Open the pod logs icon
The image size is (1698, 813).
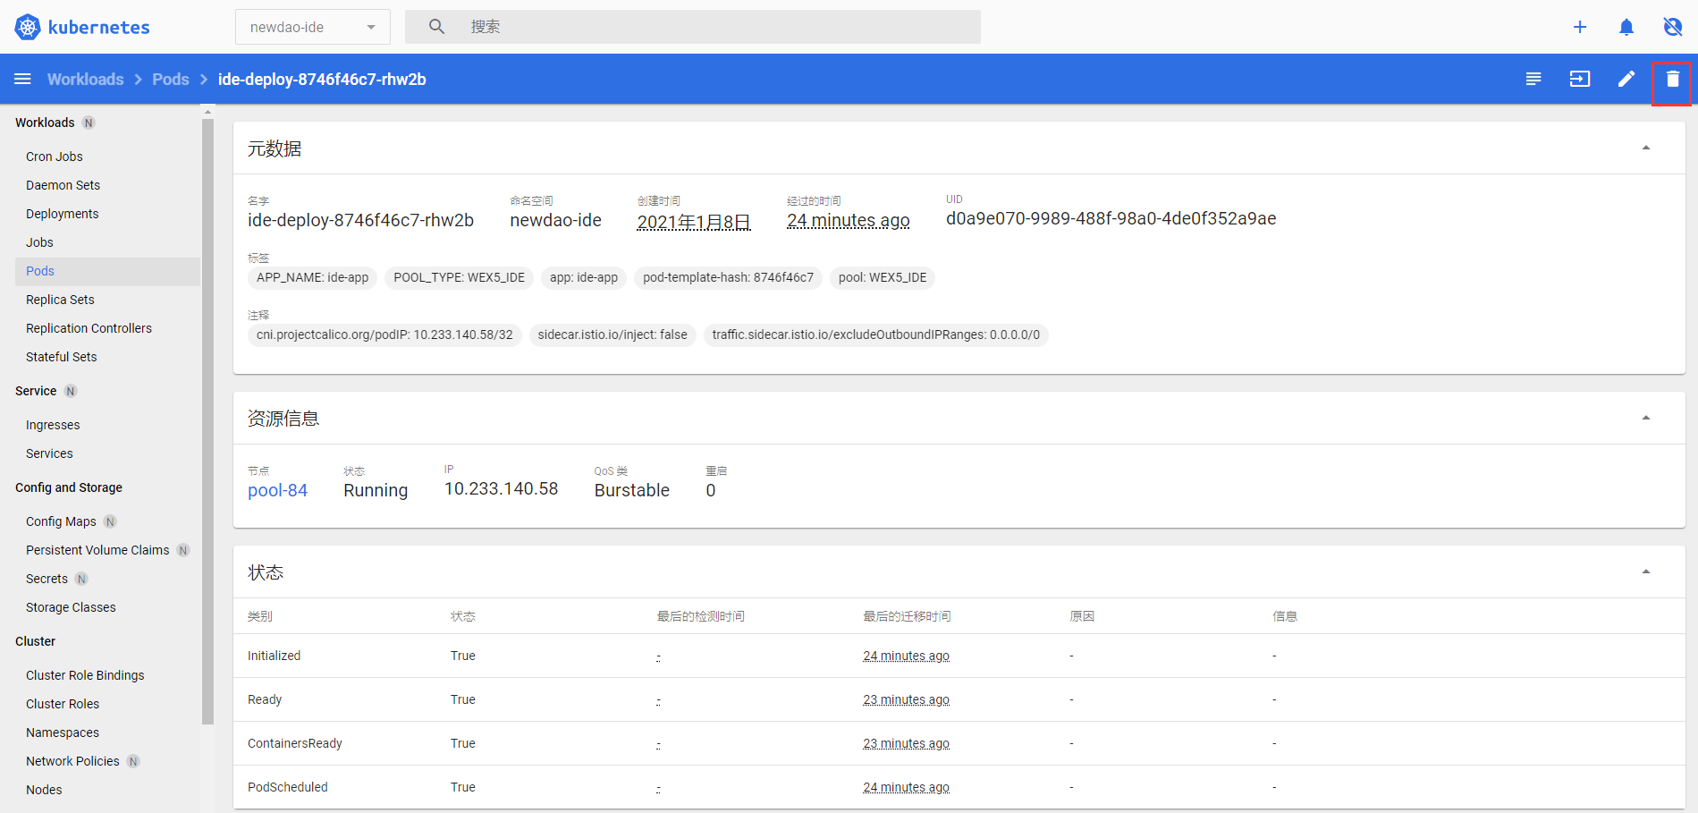pyautogui.click(x=1533, y=80)
